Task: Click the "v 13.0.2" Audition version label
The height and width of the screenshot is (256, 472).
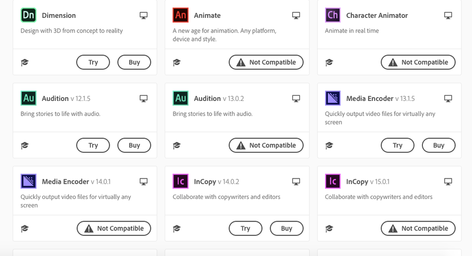Action: (233, 99)
